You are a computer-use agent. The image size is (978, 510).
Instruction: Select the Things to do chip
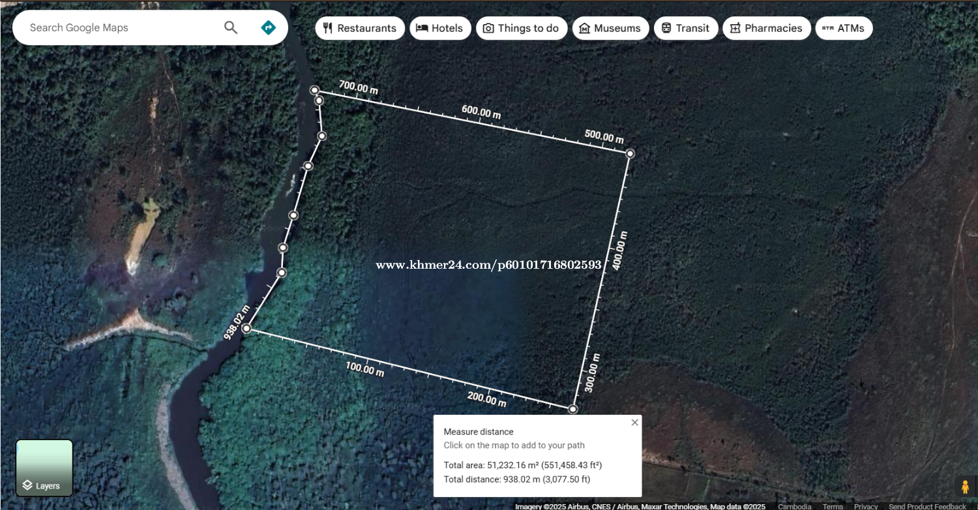point(521,28)
